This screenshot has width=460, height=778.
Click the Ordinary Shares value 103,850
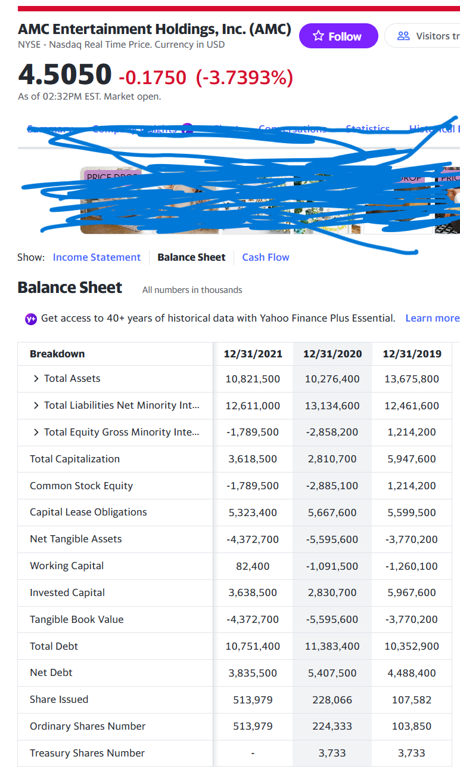[412, 726]
